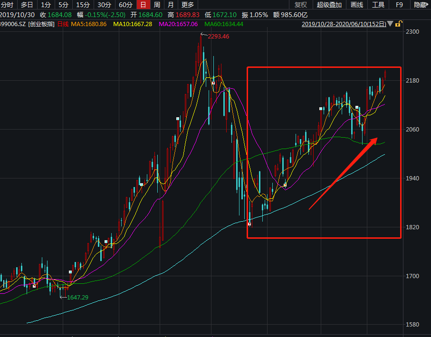Image resolution: width=431 pixels, height=337 pixels.
Task: Click the 1940 price axis label
Action: click(412, 178)
